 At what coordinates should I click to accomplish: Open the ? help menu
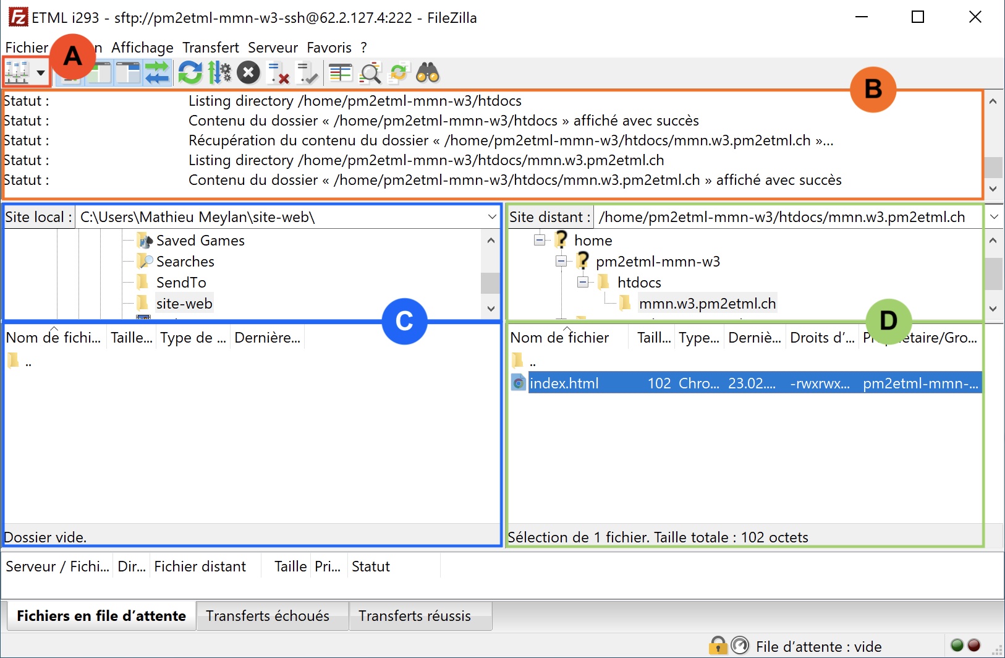pyautogui.click(x=364, y=48)
